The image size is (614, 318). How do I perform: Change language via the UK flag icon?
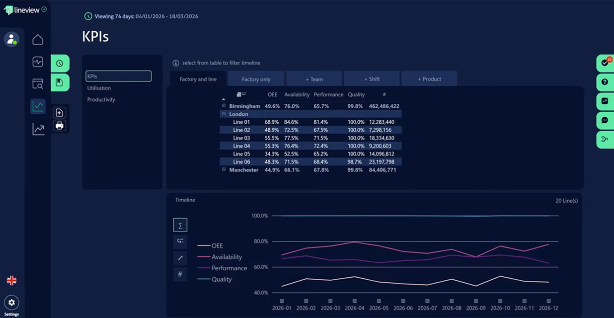click(11, 281)
